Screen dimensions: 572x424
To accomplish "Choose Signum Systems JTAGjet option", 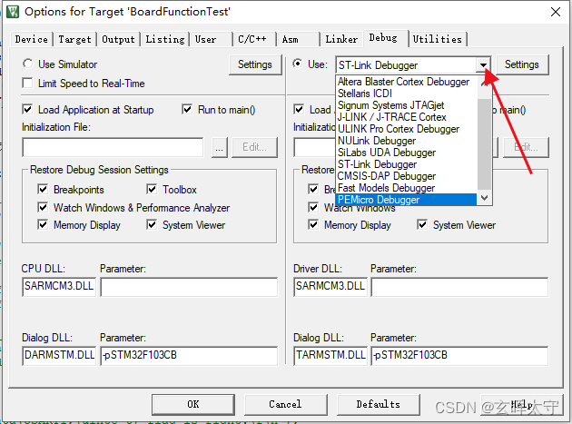I will click(406, 105).
